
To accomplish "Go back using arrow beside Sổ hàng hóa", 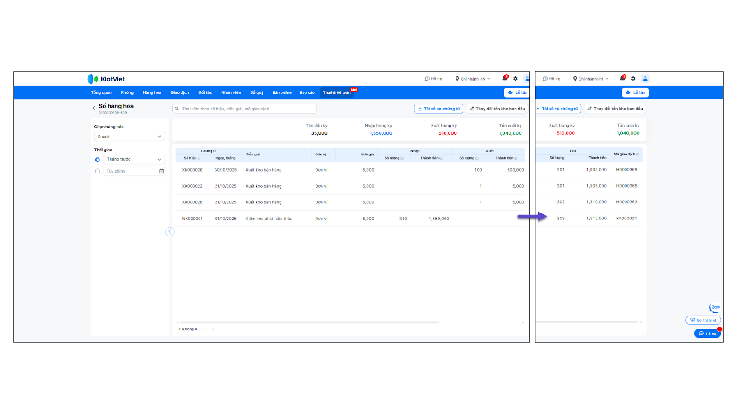I will (94, 109).
